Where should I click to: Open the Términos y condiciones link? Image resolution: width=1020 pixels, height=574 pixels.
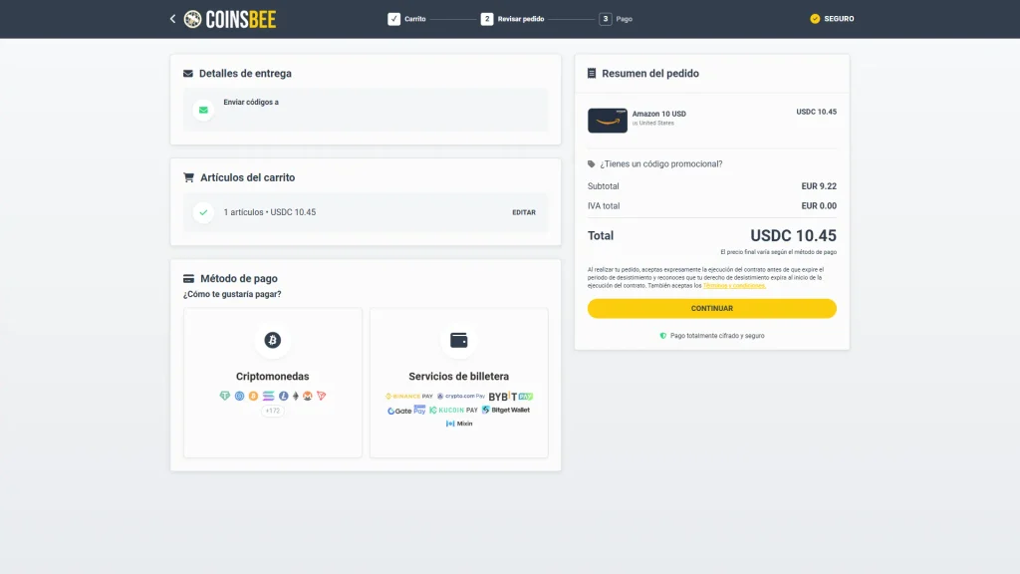734,286
